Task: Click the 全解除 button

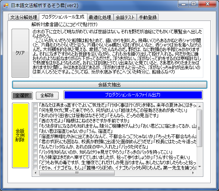Action: [x=47, y=95]
